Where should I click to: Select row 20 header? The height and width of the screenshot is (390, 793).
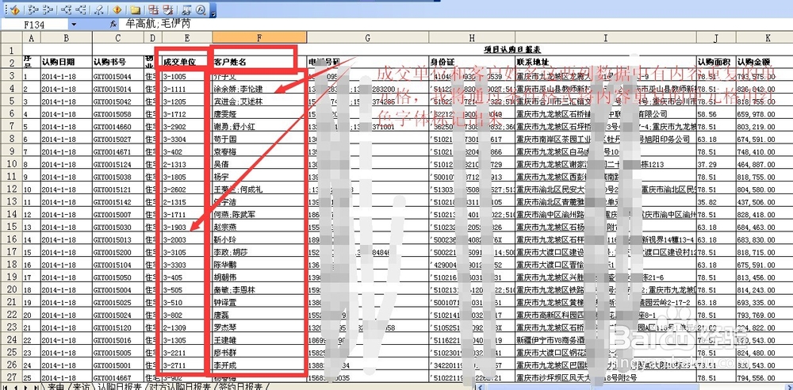point(12,289)
